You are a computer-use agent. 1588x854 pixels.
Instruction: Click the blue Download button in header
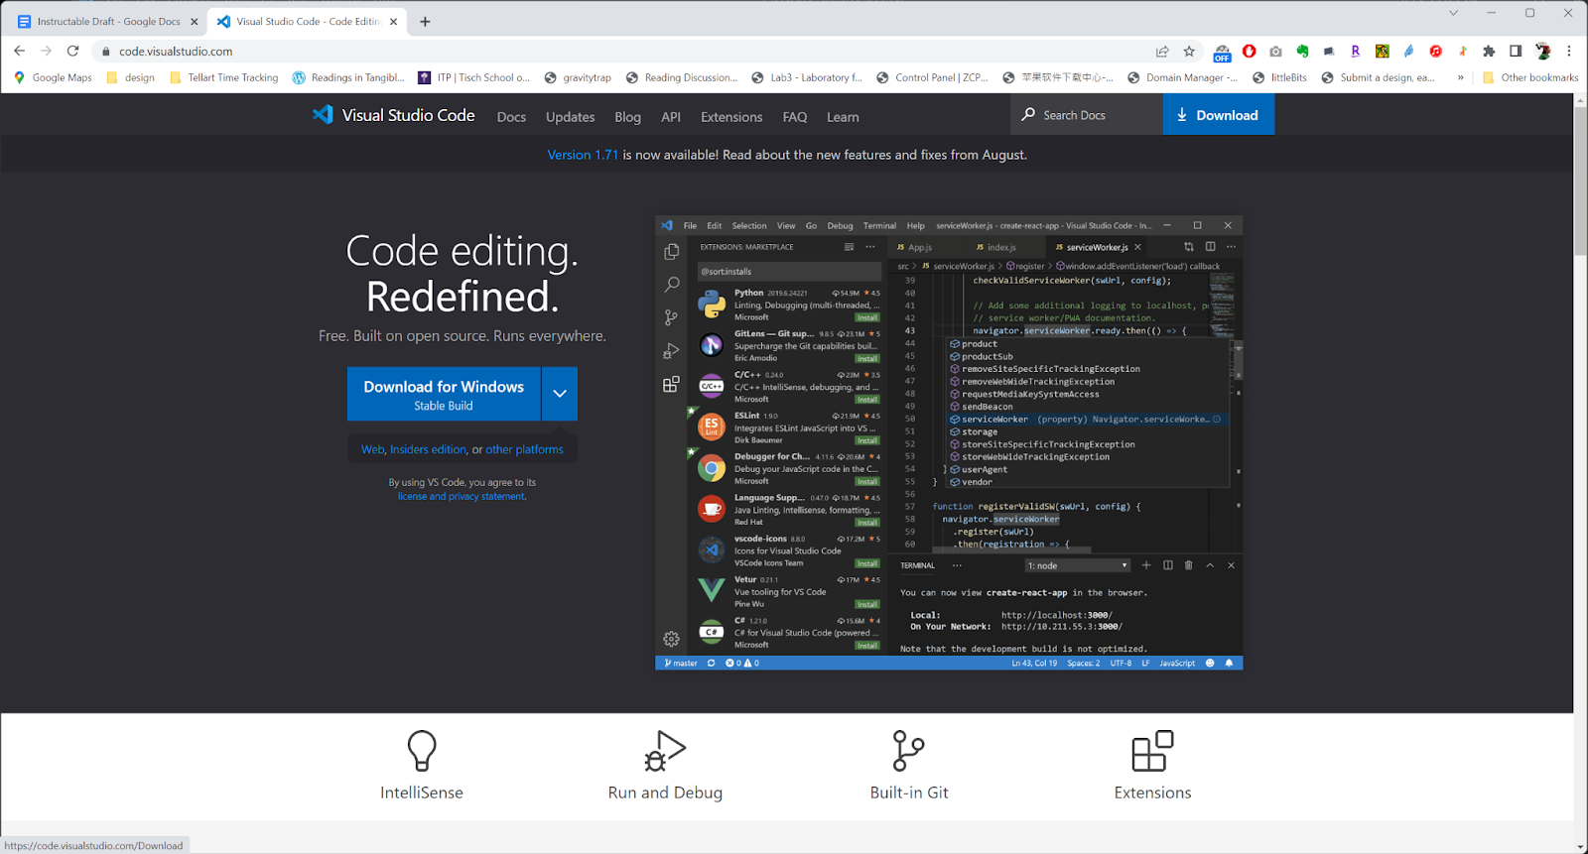[1219, 115]
